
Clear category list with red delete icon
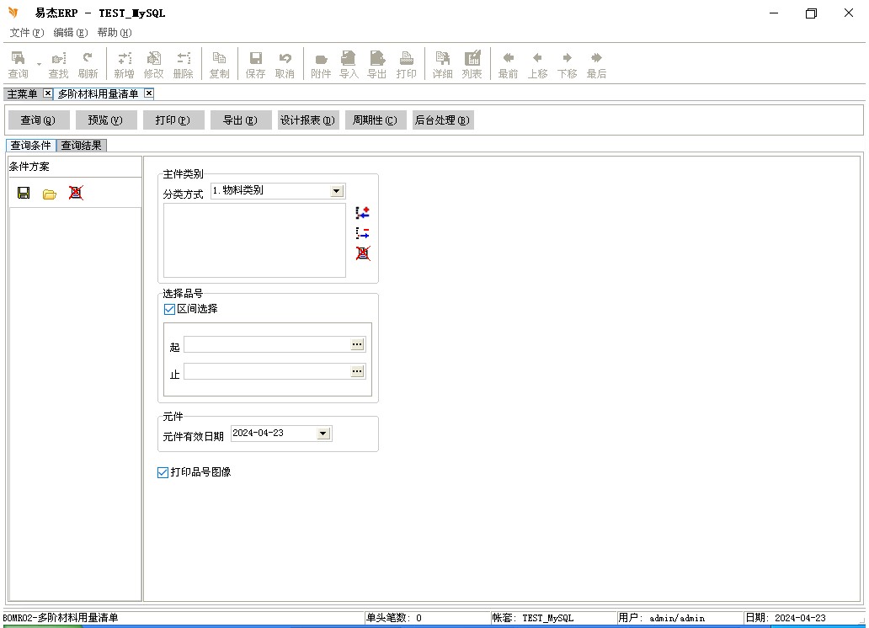click(x=363, y=253)
